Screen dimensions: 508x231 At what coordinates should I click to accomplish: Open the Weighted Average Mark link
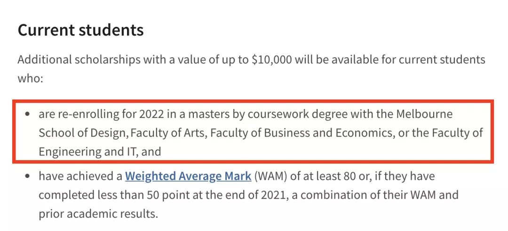click(x=188, y=177)
